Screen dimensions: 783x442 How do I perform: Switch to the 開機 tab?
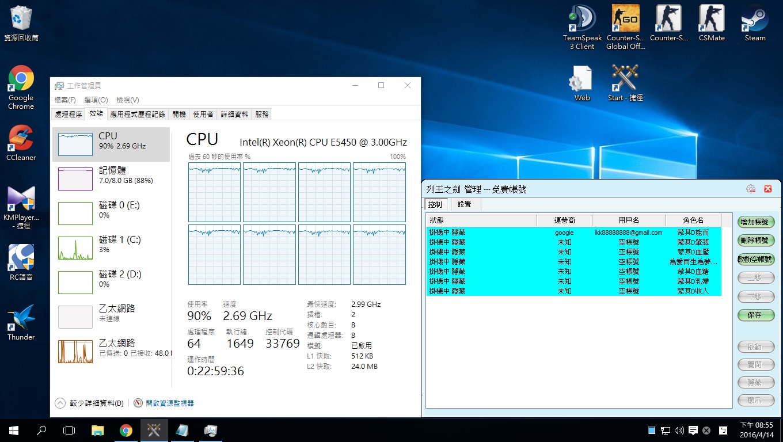[x=179, y=114]
